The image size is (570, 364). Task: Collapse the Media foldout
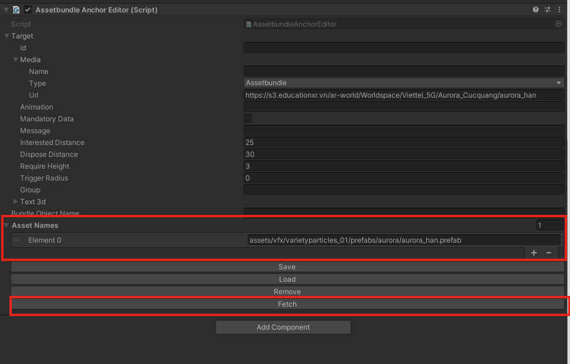[15, 60]
